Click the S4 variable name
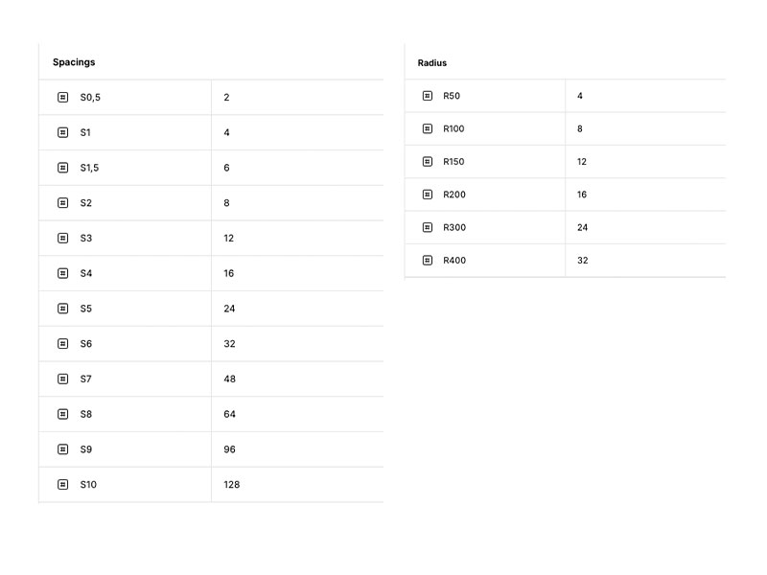This screenshot has width=767, height=575. pos(86,273)
